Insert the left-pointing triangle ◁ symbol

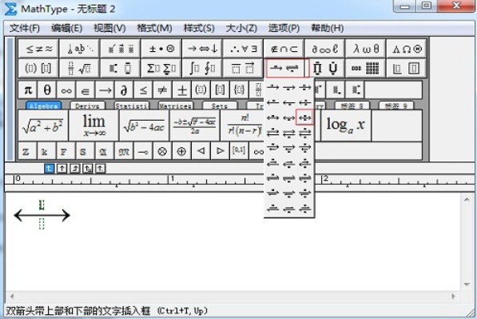[201, 151]
